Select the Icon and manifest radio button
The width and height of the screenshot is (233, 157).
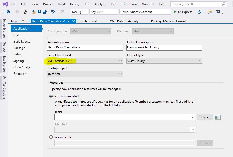tap(51, 96)
